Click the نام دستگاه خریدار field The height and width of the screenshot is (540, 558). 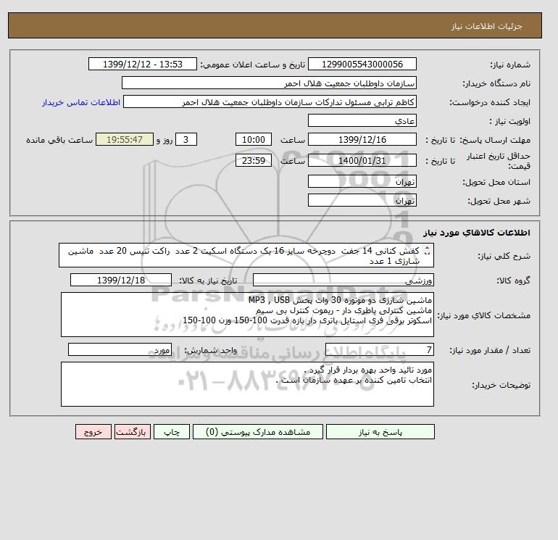pos(269,83)
